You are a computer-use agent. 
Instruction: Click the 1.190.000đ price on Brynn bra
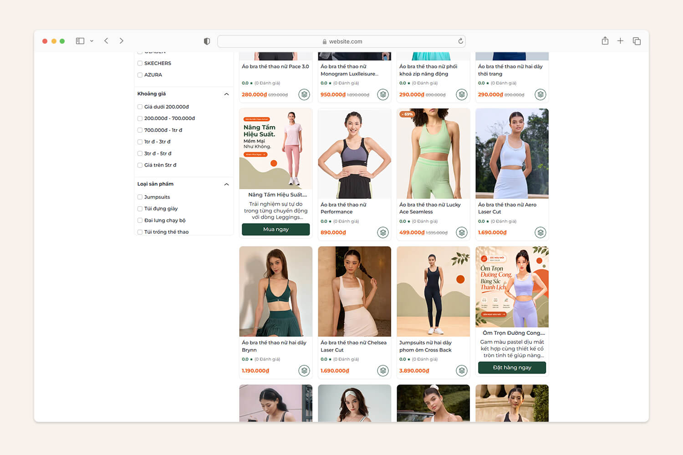pyautogui.click(x=255, y=371)
